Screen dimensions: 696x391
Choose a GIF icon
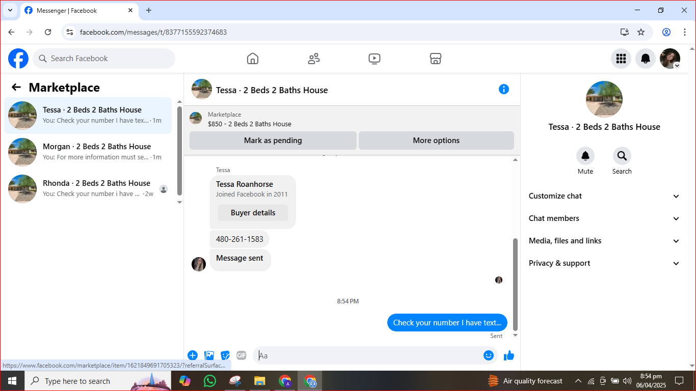click(242, 355)
